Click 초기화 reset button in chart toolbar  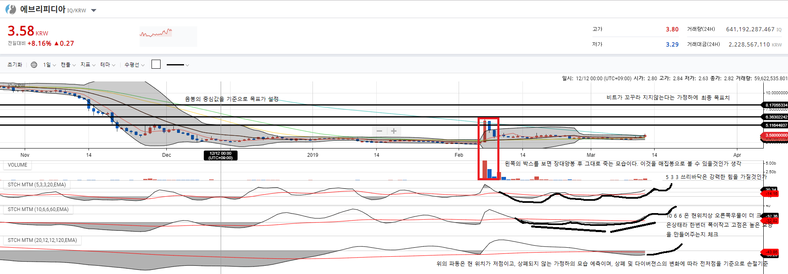[15, 65]
